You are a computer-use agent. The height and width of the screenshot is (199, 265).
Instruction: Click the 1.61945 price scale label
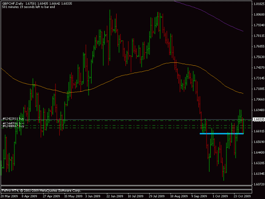(259, 174)
